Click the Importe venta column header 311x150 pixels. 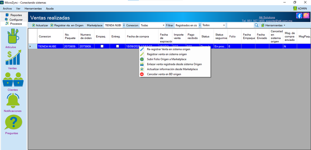(179, 36)
